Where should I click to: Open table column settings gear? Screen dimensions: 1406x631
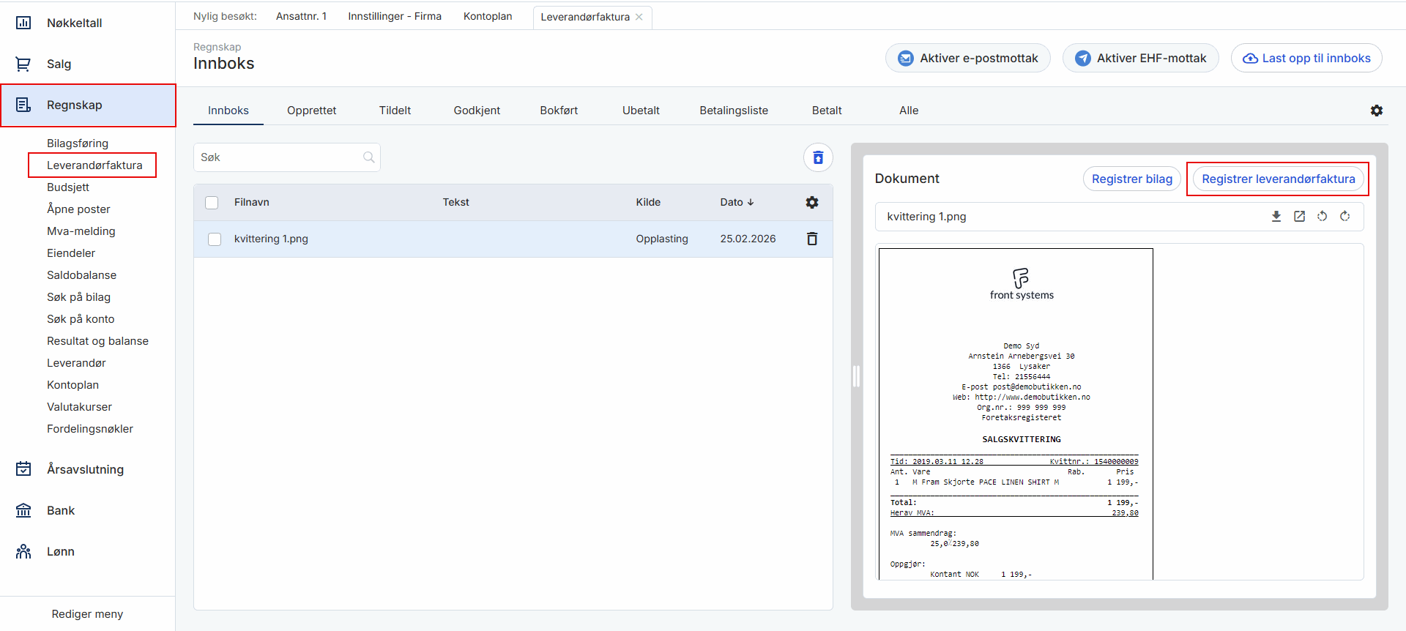(812, 203)
